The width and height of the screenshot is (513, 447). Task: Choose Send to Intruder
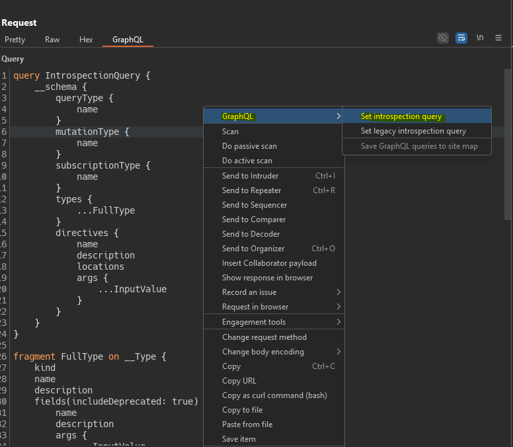(x=250, y=176)
